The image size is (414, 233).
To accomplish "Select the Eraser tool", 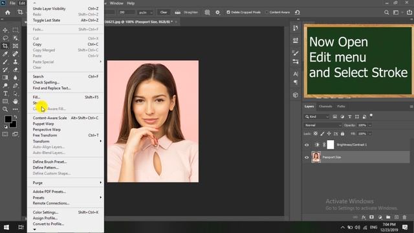I will click(16, 70).
